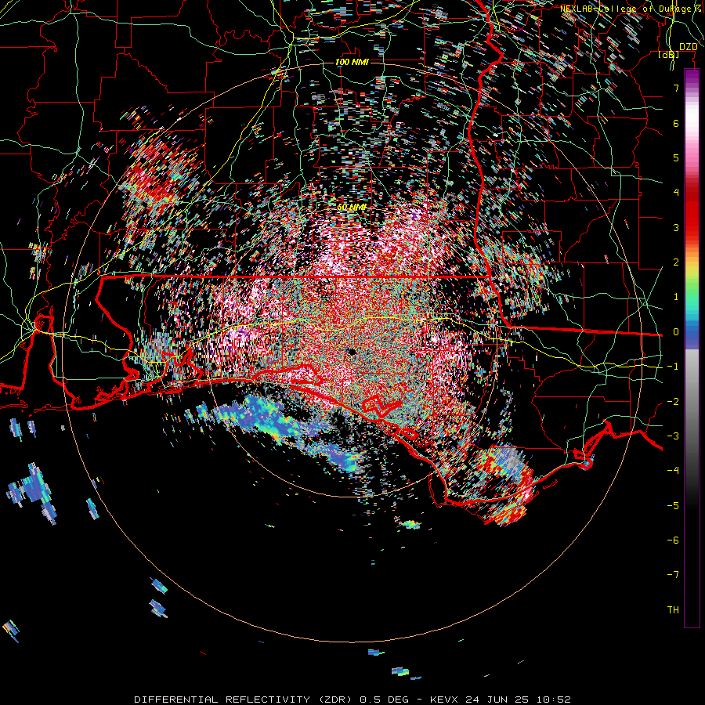
Task: Click the color scale label "-1"
Action: (x=673, y=367)
